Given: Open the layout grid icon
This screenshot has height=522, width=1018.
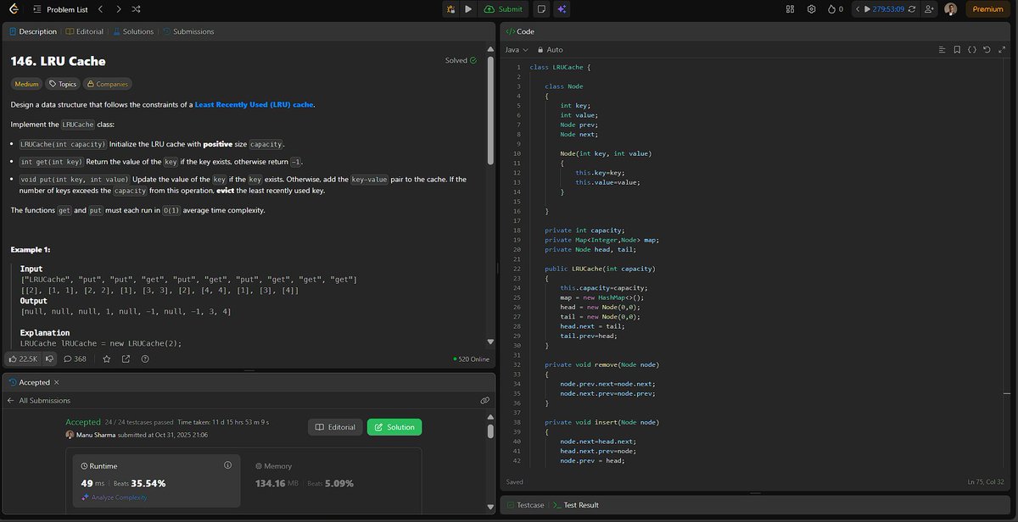Looking at the screenshot, I should (790, 8).
